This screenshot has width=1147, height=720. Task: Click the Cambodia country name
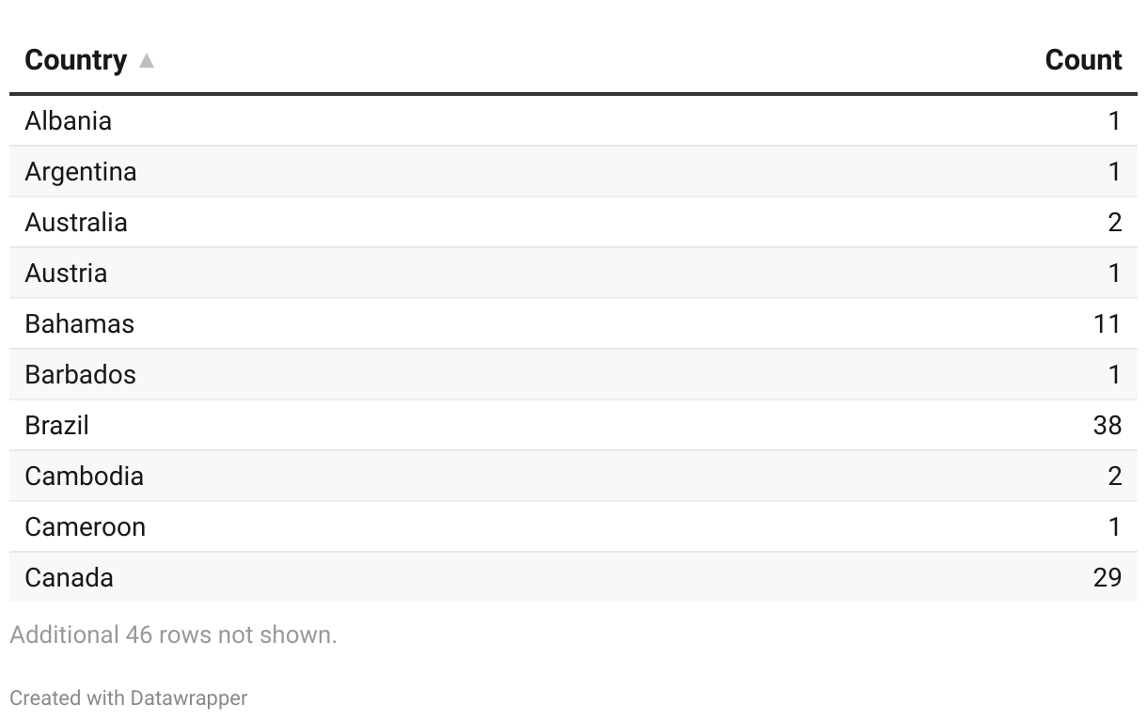click(x=85, y=477)
